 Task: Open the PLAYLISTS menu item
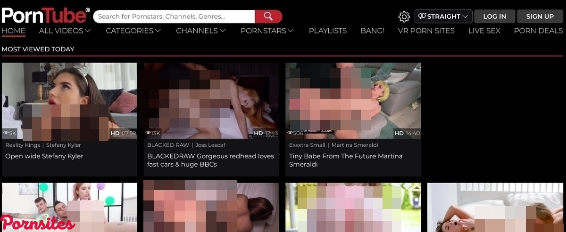(327, 31)
